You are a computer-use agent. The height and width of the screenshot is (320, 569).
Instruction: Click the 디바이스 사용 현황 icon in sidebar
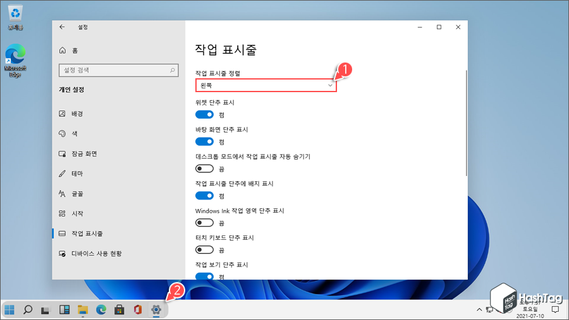(x=62, y=254)
